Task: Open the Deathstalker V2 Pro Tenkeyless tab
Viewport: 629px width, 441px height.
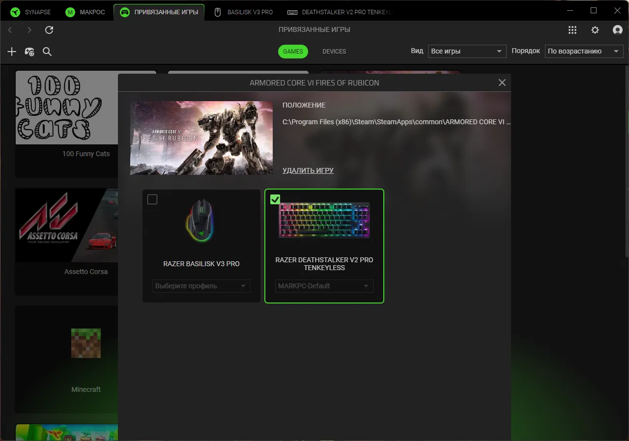Action: (x=341, y=12)
